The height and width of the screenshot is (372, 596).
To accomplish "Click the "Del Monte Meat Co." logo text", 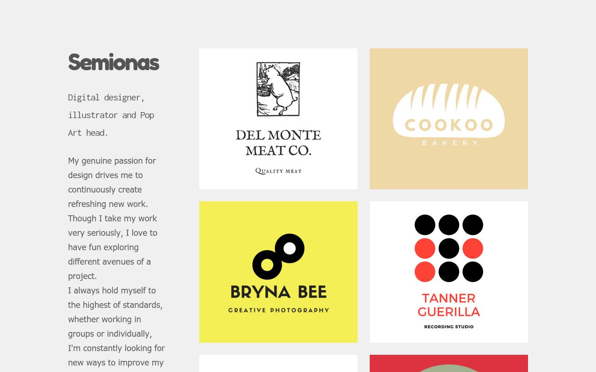I will point(278,142).
